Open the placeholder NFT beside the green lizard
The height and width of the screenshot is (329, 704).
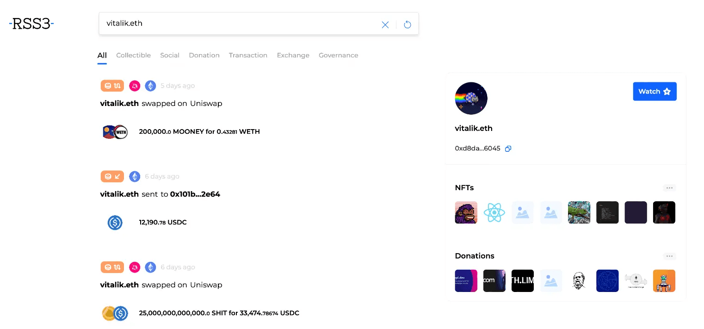click(x=551, y=212)
